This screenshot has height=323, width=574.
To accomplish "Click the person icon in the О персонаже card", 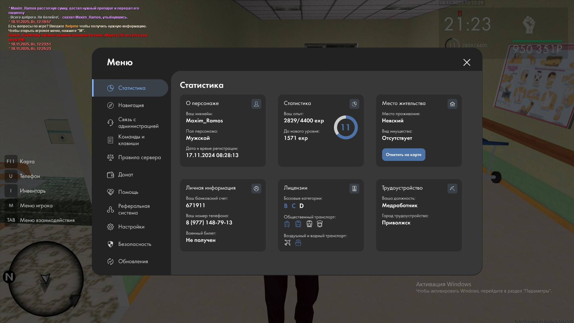I will (256, 104).
